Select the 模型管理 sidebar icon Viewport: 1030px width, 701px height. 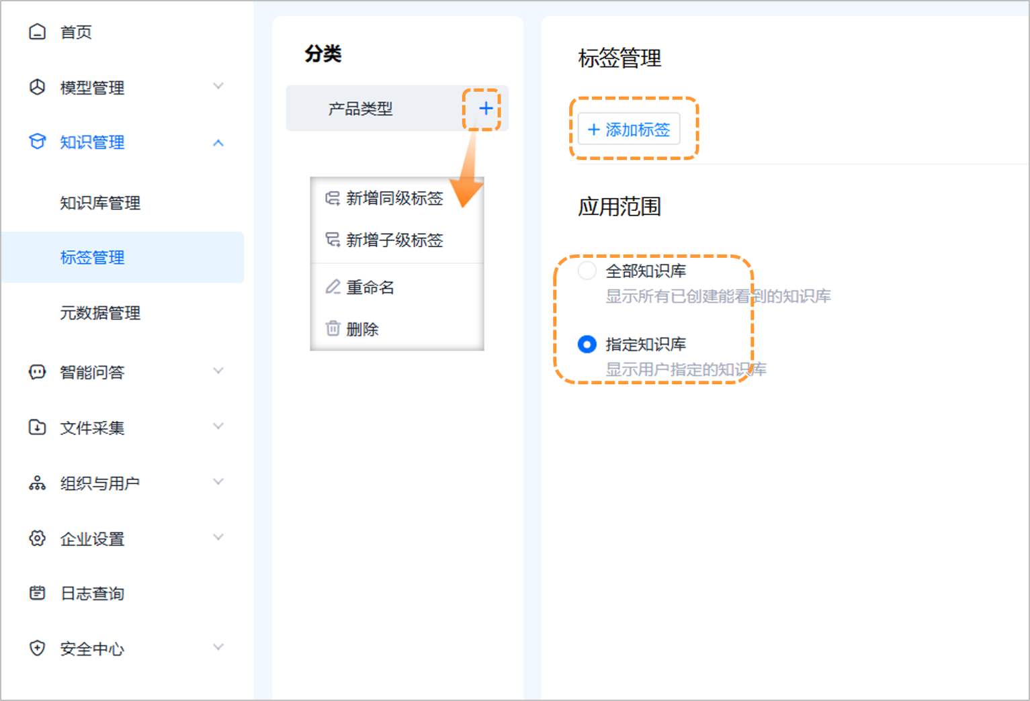(38, 87)
